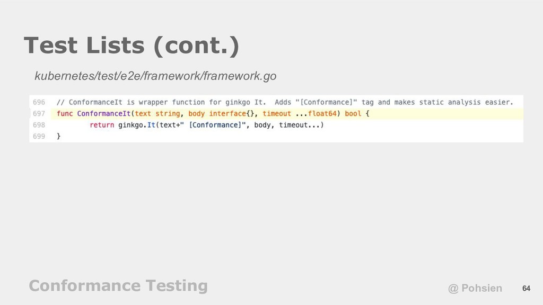This screenshot has height=305, width=543.
Task: Click line number 699 in code
Action: [x=39, y=136]
